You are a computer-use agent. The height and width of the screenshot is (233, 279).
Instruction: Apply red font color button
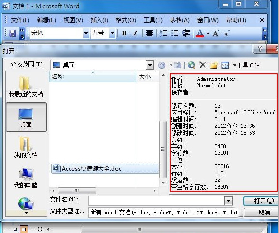tap(200, 33)
